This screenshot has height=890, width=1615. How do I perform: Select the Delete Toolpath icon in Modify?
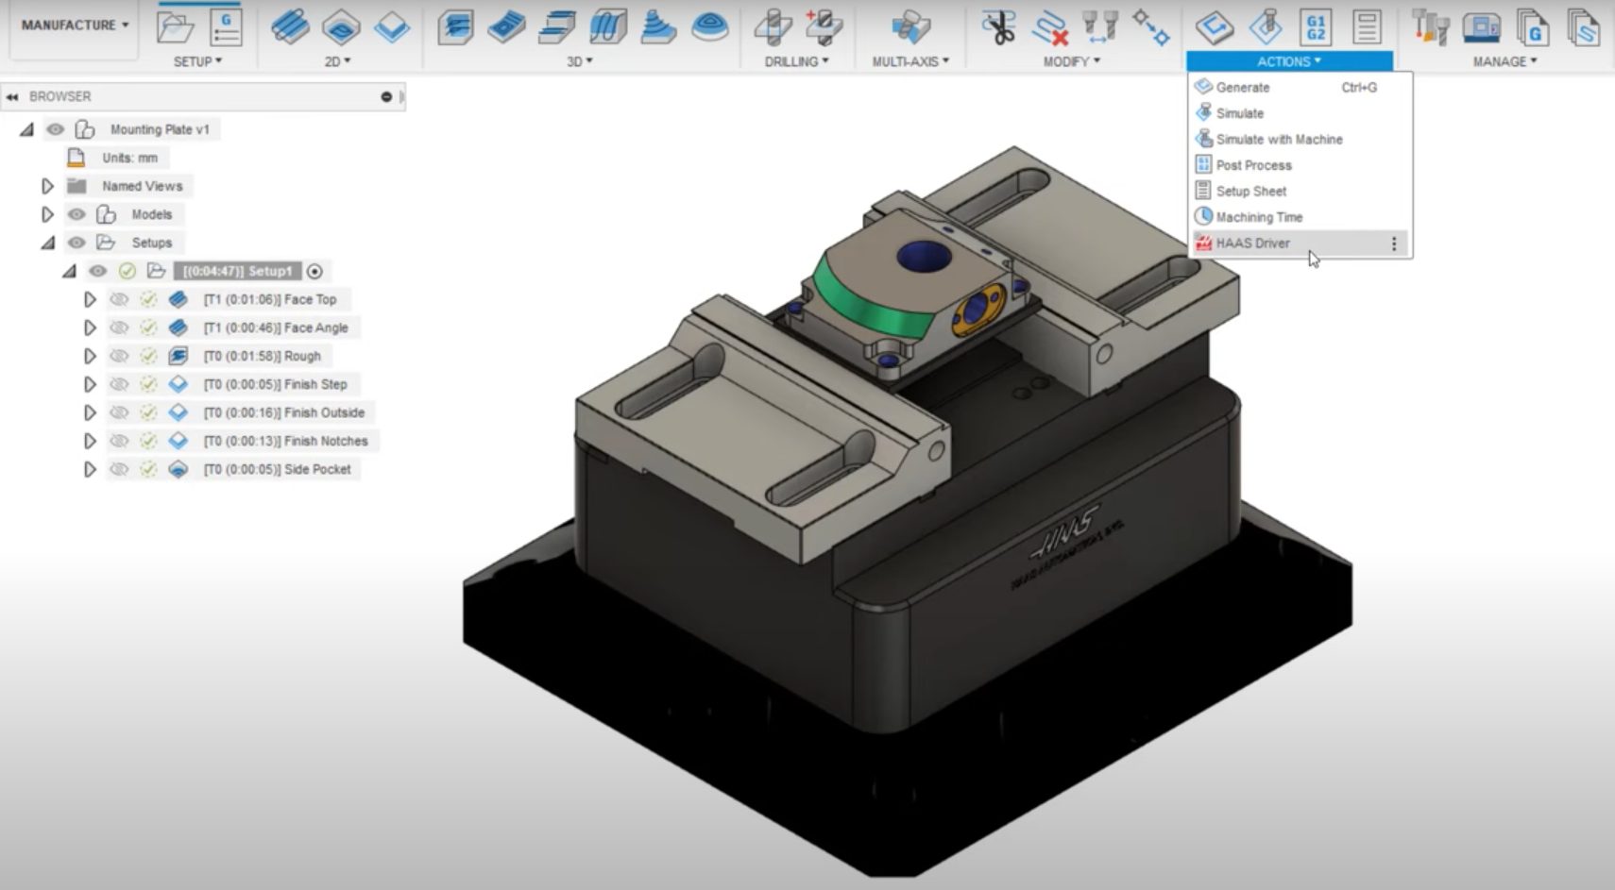pos(1049,27)
